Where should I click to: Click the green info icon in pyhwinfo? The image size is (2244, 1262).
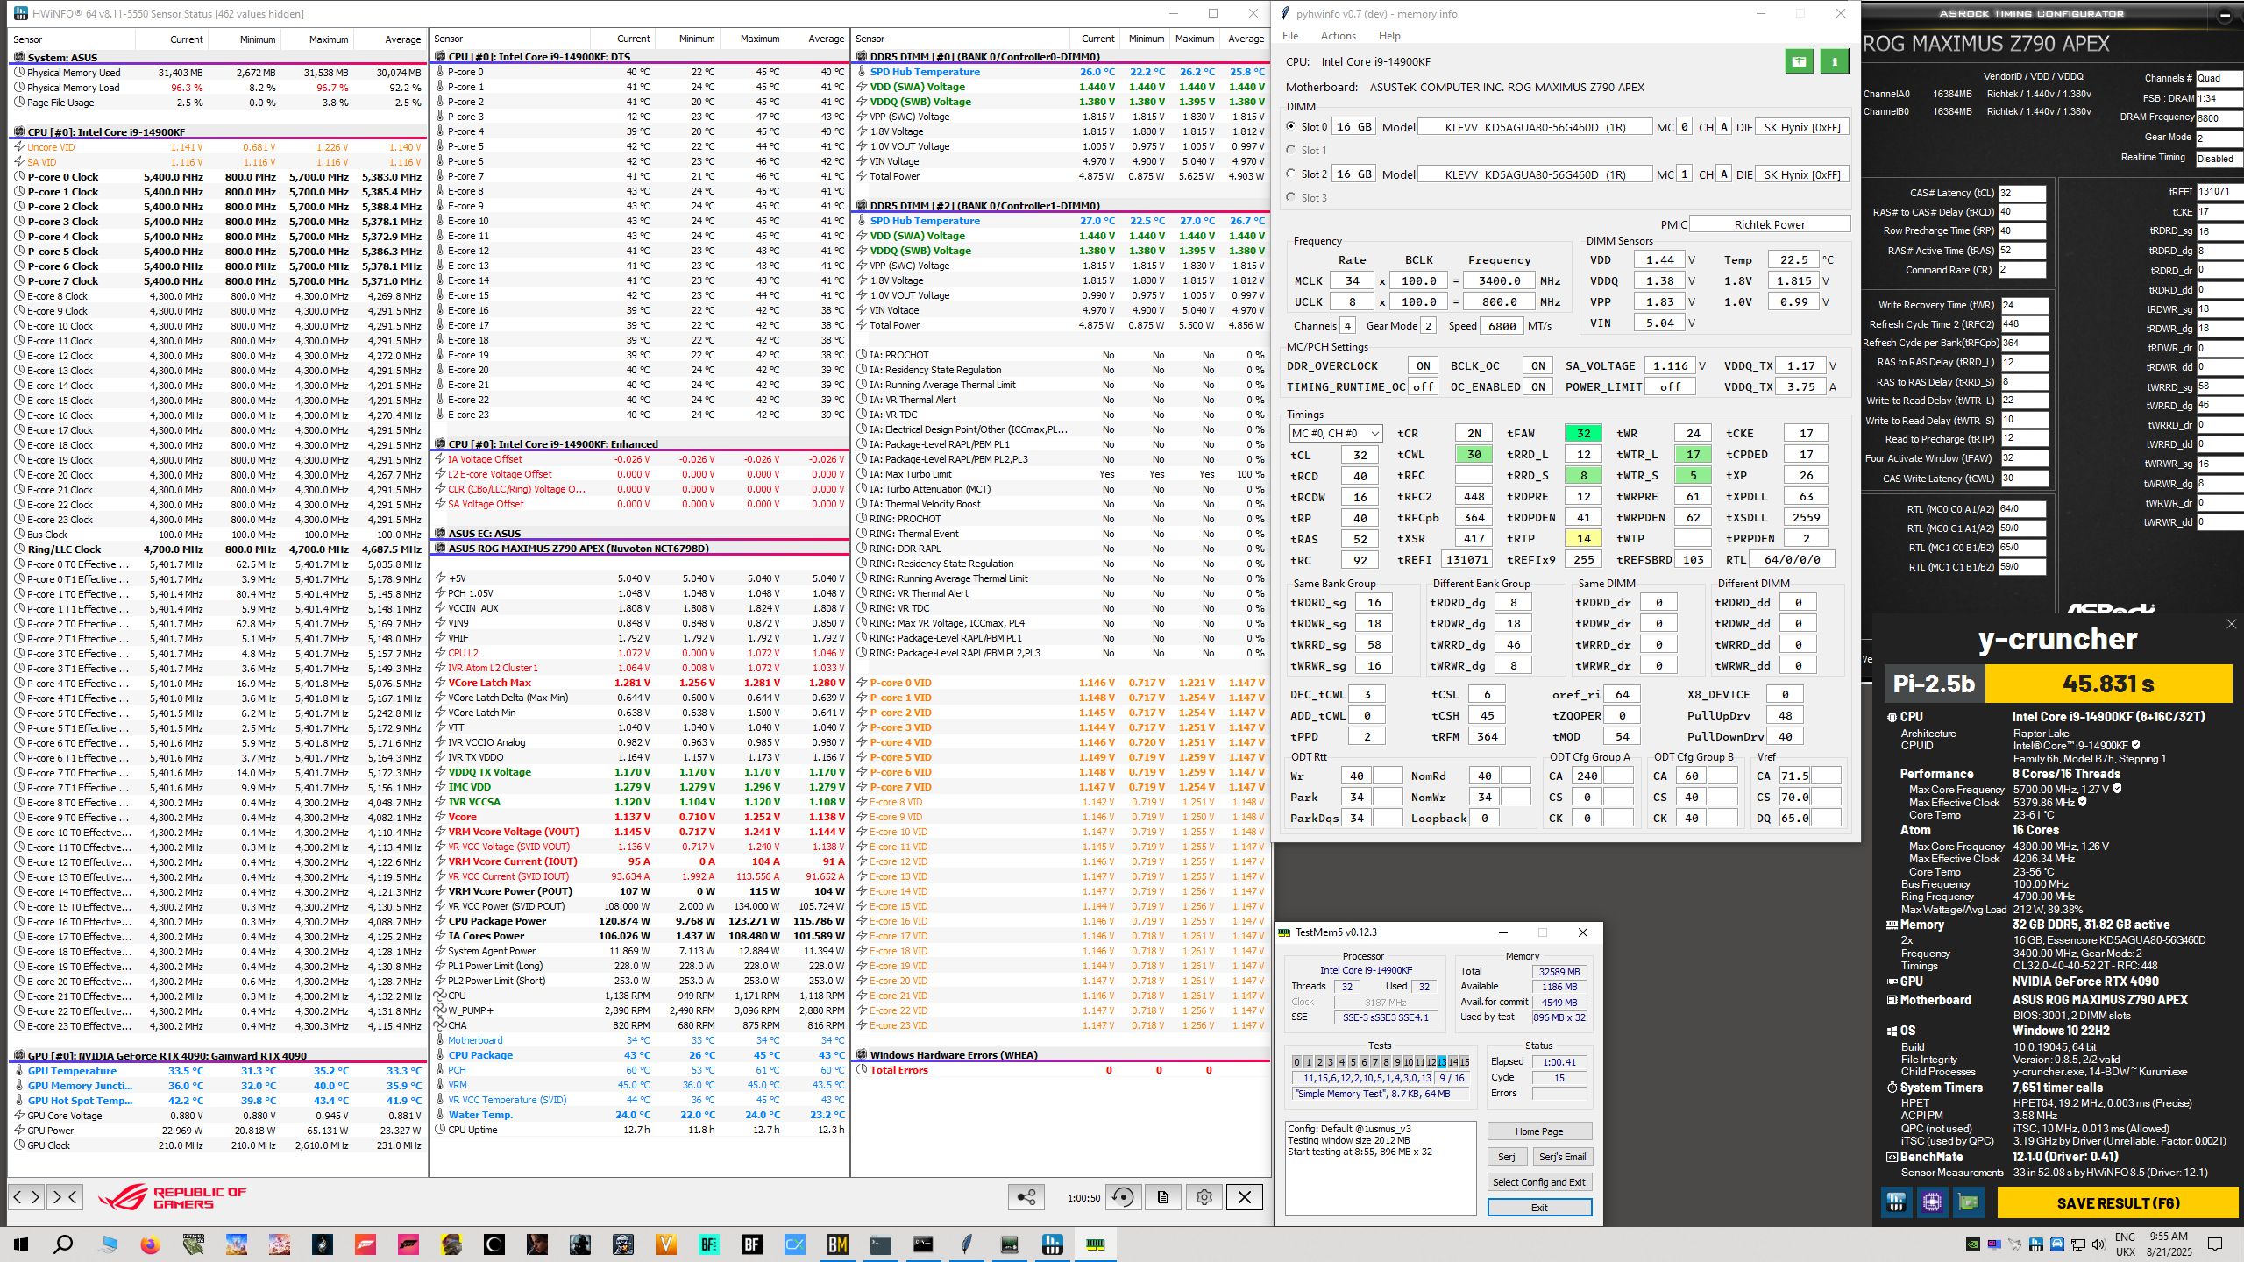(x=1835, y=61)
